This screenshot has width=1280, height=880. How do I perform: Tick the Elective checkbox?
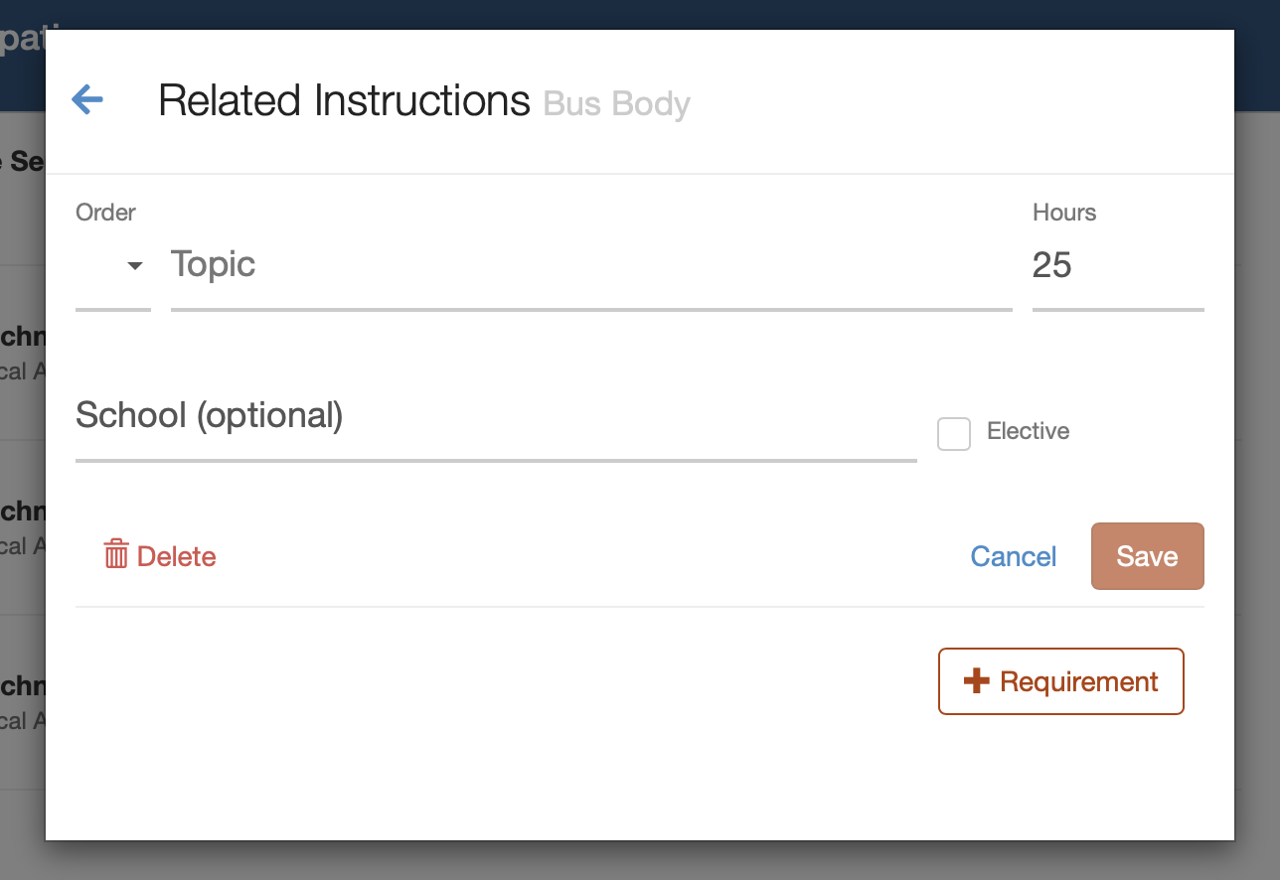(x=954, y=434)
